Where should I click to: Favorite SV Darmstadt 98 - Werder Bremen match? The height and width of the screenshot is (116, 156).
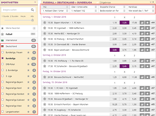147,44
